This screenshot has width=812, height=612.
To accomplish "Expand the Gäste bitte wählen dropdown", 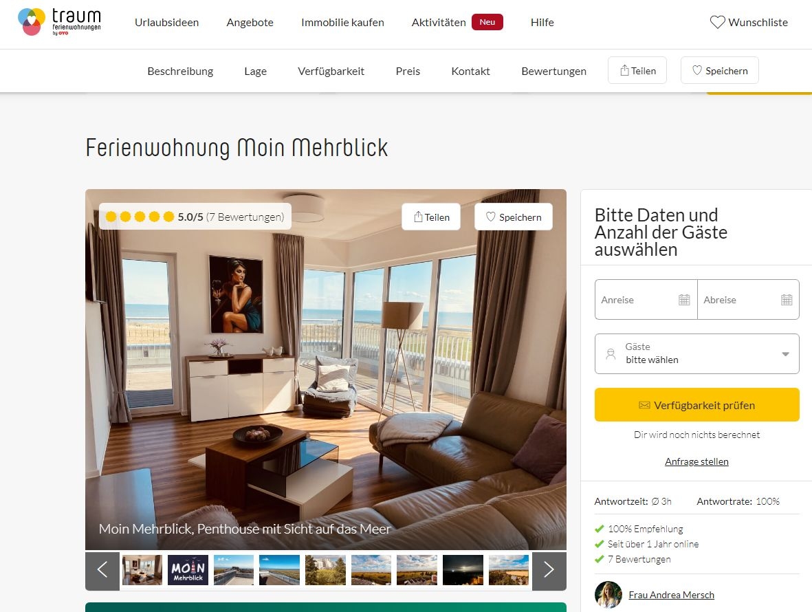I will tap(697, 353).
